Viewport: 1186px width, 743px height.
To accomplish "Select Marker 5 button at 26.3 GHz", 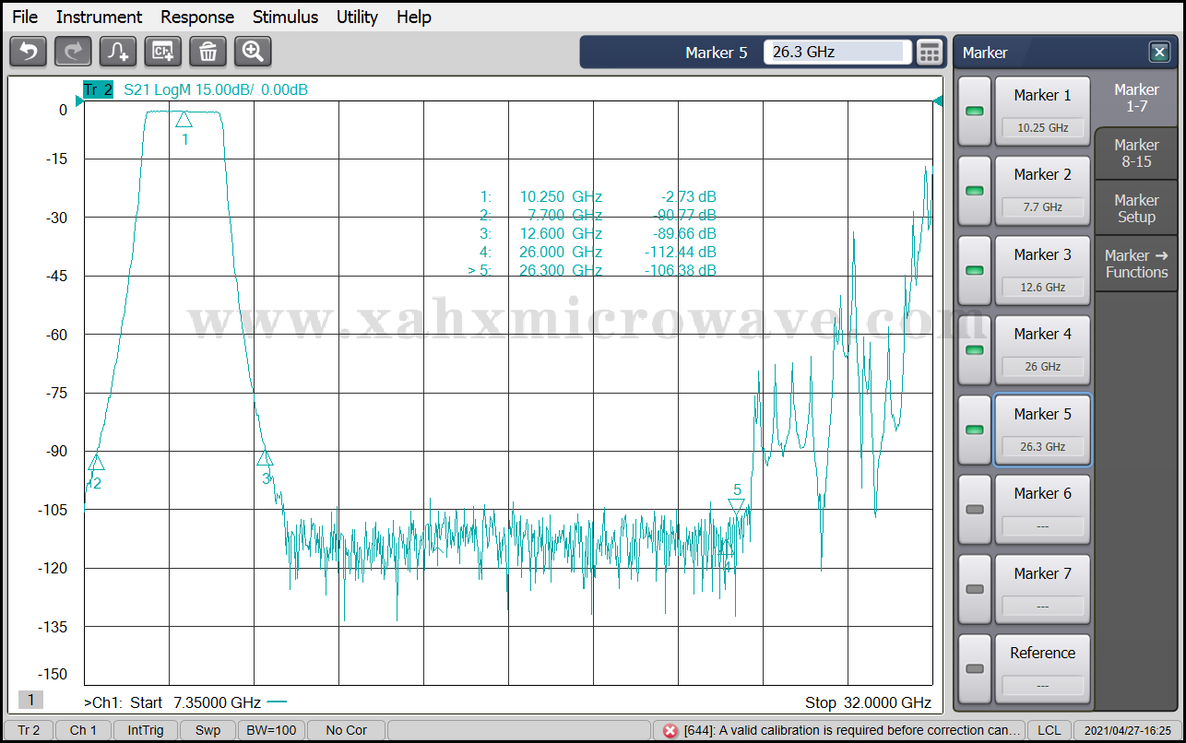I will click(1042, 430).
